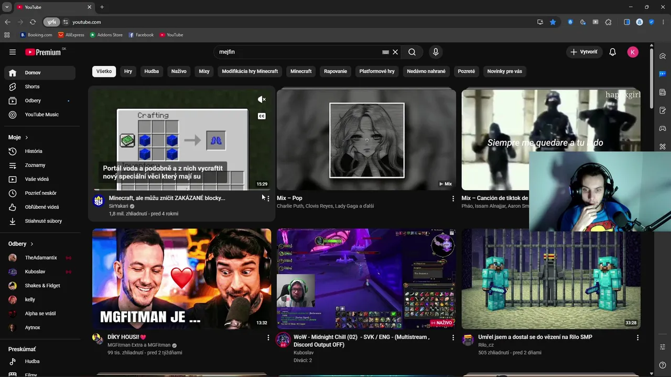Image resolution: width=671 pixels, height=377 pixels.
Task: Submit search with the magnifier button
Action: 412,52
